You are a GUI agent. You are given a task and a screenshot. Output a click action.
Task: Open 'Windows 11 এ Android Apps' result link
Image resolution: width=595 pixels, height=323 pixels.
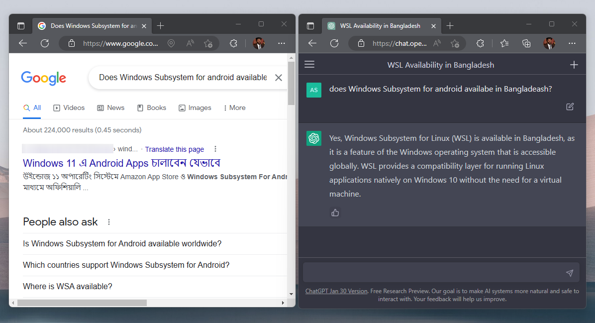coord(121,163)
